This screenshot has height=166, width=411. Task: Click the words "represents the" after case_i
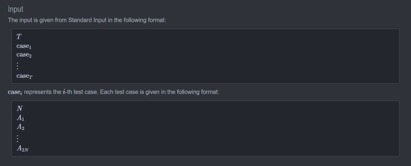click(x=42, y=92)
